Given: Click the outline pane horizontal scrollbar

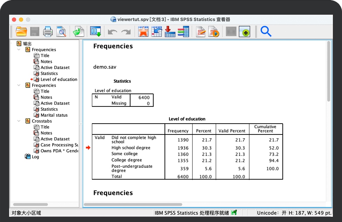Looking at the screenshot, I should pos(35,204).
